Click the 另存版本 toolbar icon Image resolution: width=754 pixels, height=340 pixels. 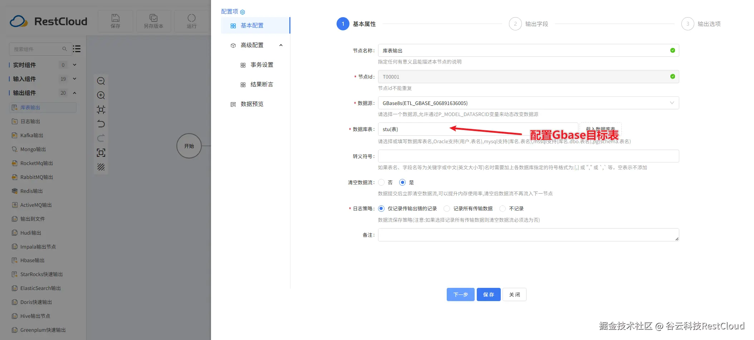click(153, 21)
